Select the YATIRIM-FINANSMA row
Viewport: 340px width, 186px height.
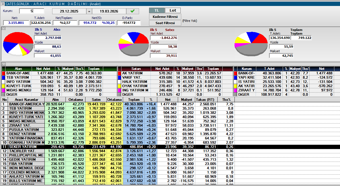click(x=118, y=138)
